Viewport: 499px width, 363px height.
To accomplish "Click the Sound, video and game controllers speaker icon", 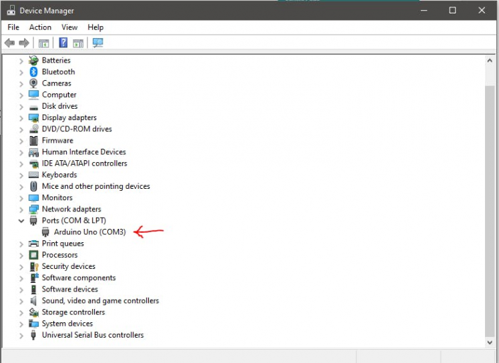I will 33,300.
